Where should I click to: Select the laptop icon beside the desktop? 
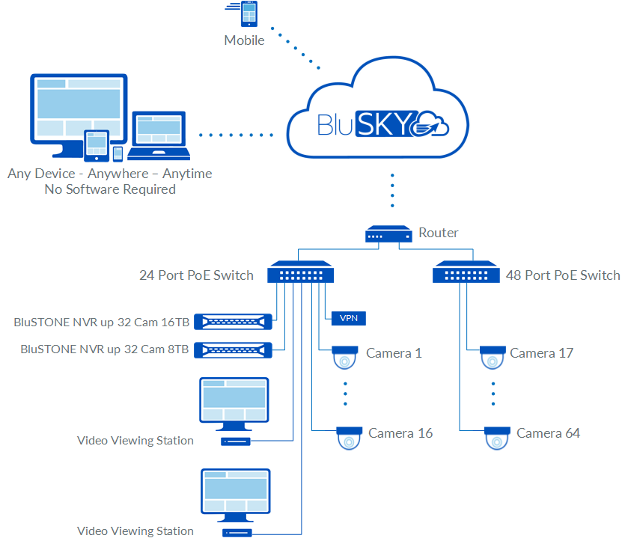pyautogui.click(x=158, y=136)
